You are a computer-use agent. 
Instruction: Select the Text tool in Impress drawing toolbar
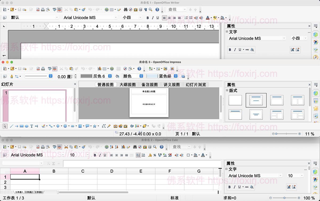click(x=31, y=126)
